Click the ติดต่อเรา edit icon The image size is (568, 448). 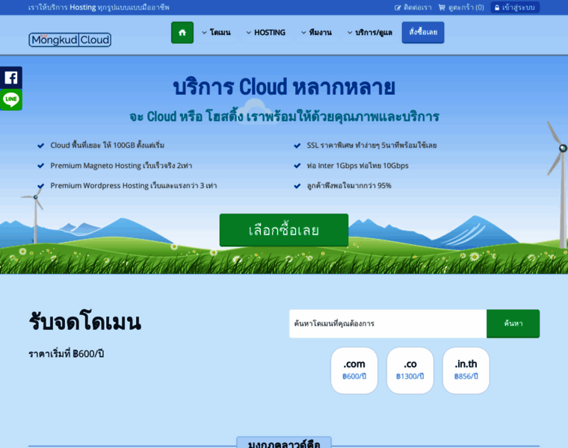(x=398, y=7)
